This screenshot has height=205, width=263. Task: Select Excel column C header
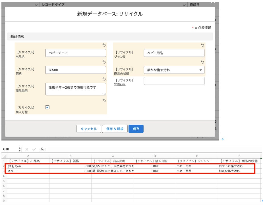(113, 156)
